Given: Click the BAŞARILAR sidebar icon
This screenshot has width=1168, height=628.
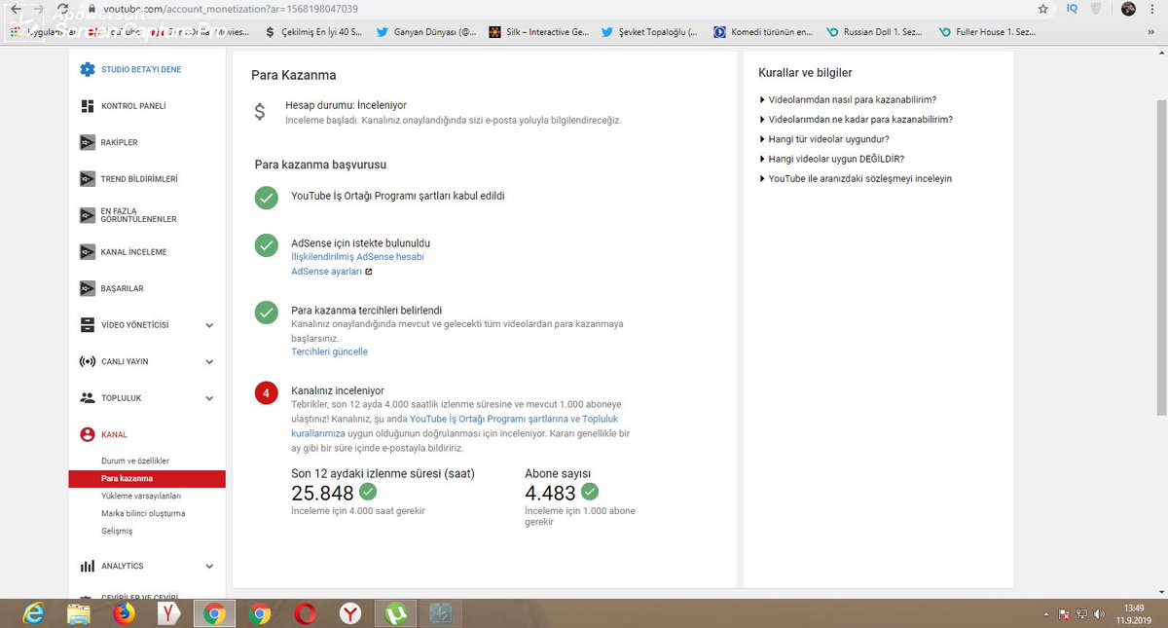Looking at the screenshot, I should tap(88, 288).
